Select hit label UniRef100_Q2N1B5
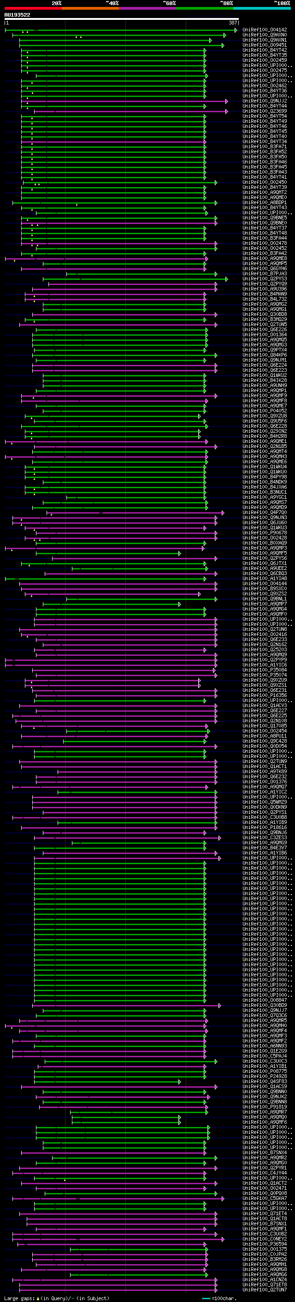Screen dimensions: 295x1302 point(265,446)
